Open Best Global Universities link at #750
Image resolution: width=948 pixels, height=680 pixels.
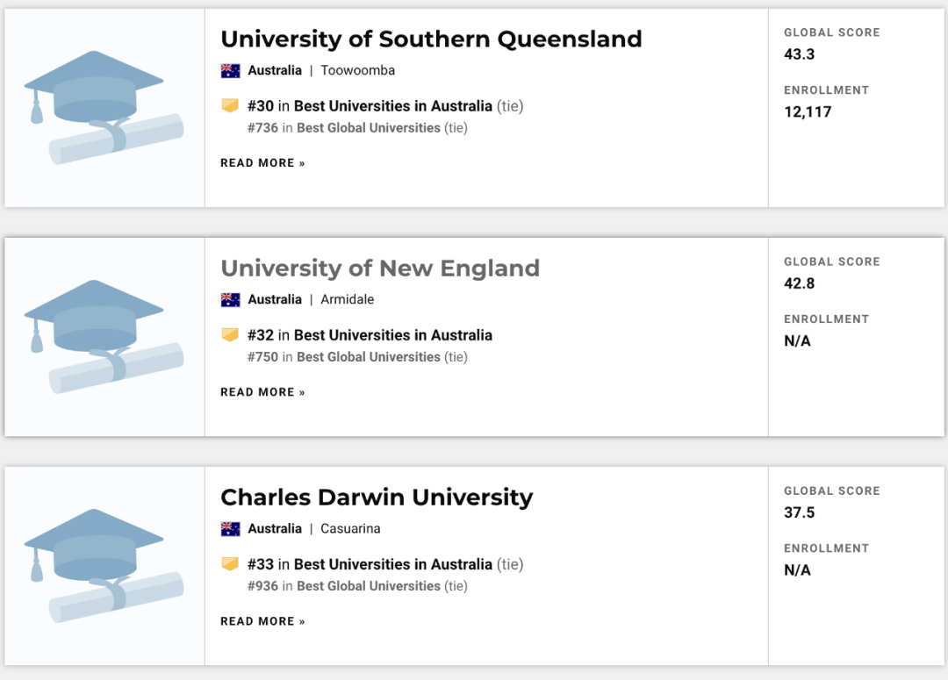[x=368, y=357]
